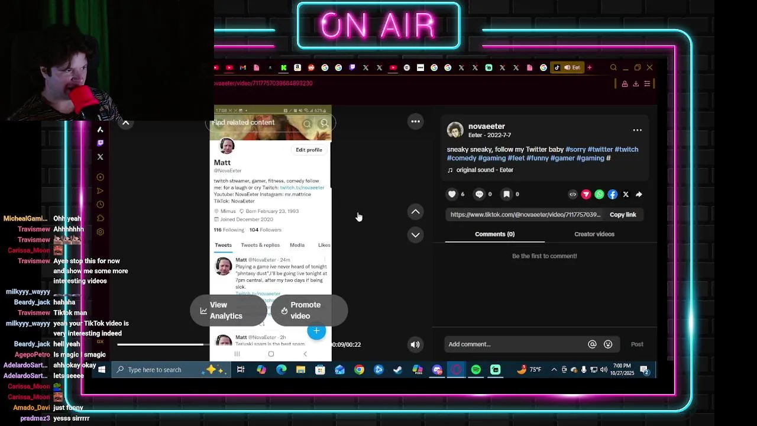Insert a mention with the @ icon
This screenshot has height=426, width=757.
pyautogui.click(x=592, y=344)
